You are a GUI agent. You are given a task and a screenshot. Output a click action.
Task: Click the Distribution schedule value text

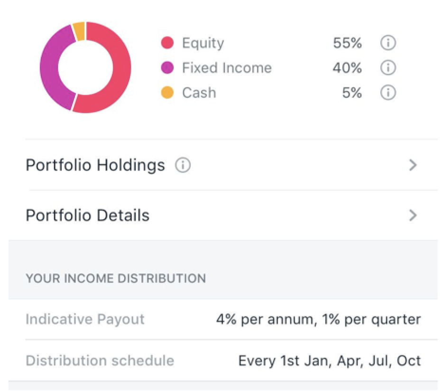click(330, 361)
